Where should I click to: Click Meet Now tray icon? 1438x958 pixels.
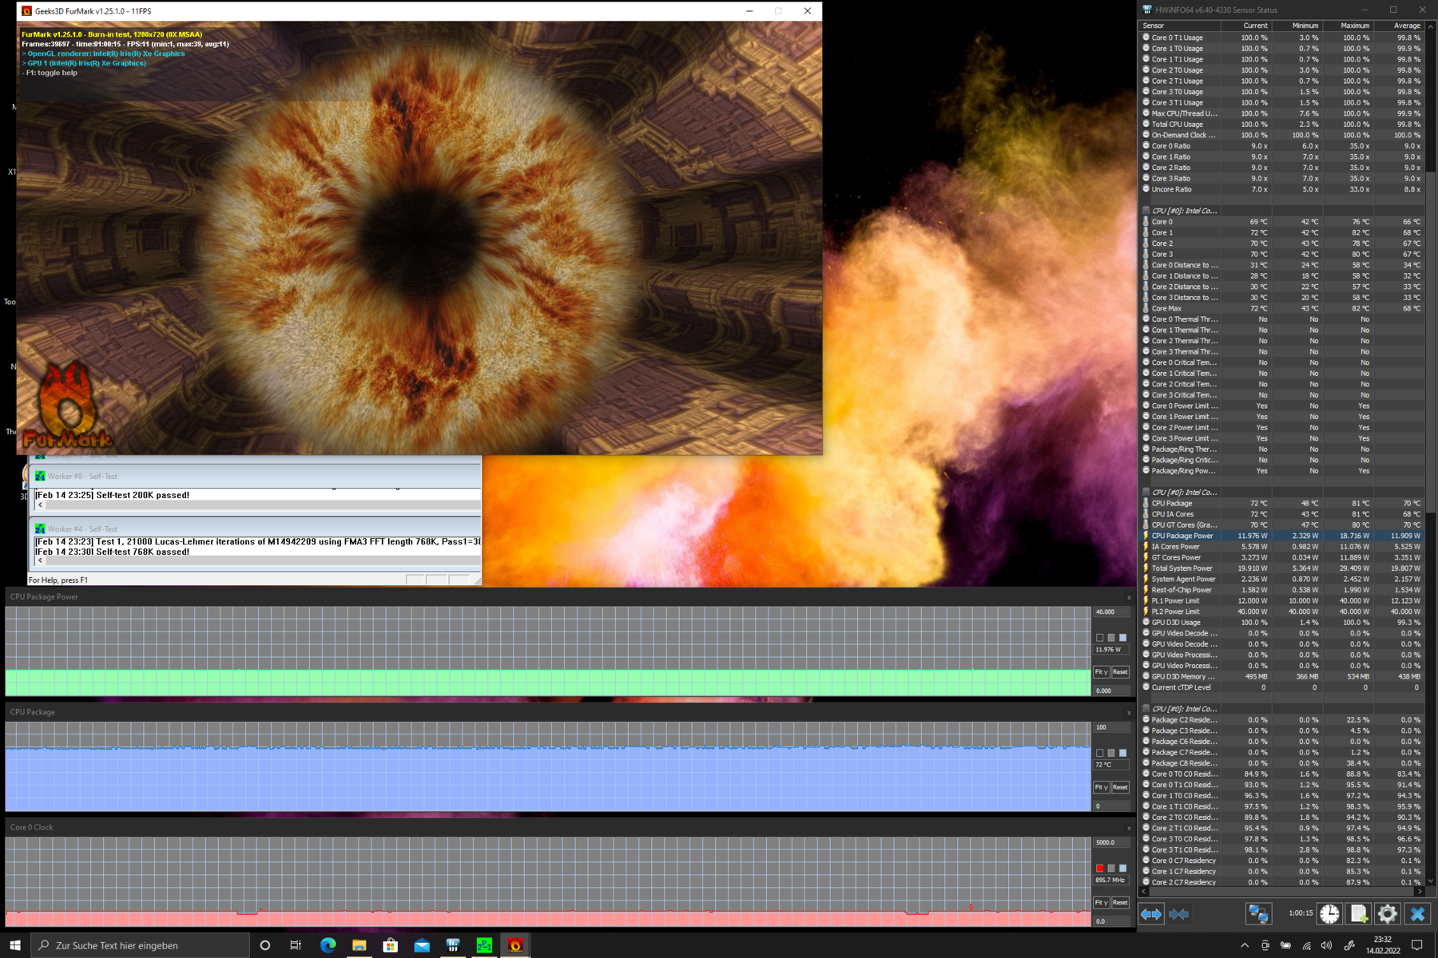pyautogui.click(x=1265, y=945)
